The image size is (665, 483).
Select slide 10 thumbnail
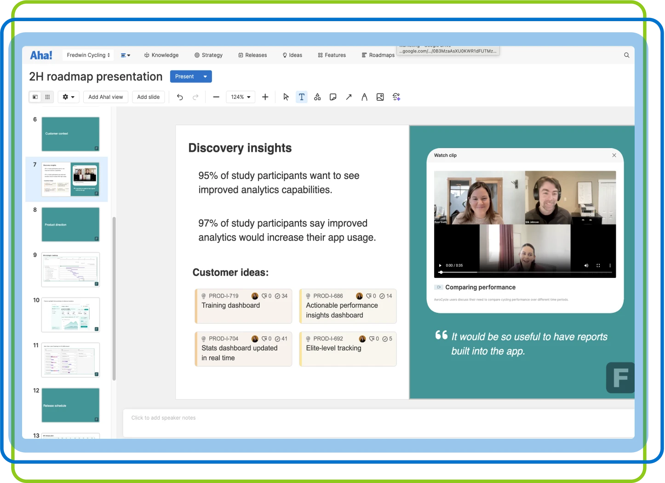[70, 315]
